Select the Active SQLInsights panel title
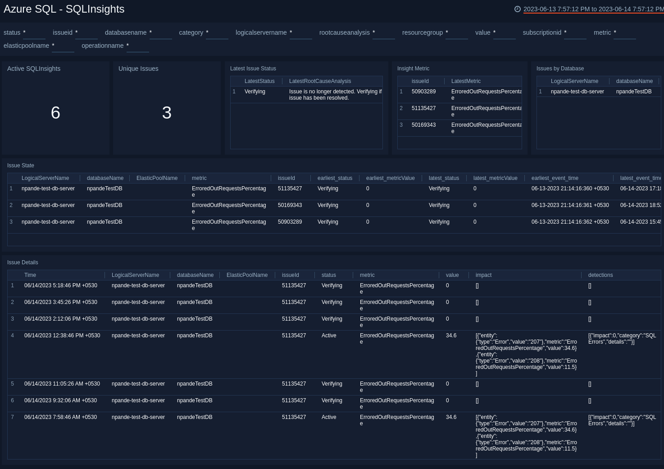 pyautogui.click(x=34, y=69)
